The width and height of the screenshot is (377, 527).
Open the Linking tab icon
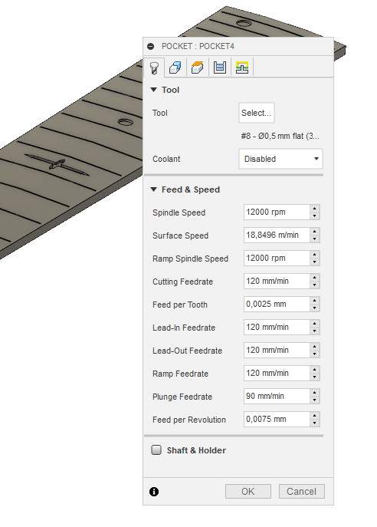(x=242, y=68)
